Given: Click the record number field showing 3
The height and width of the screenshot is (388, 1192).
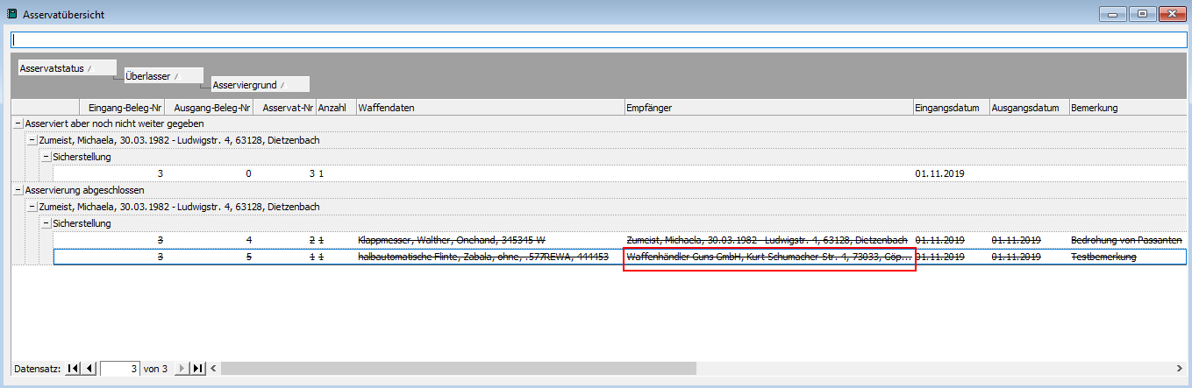Looking at the screenshot, I should pos(120,369).
